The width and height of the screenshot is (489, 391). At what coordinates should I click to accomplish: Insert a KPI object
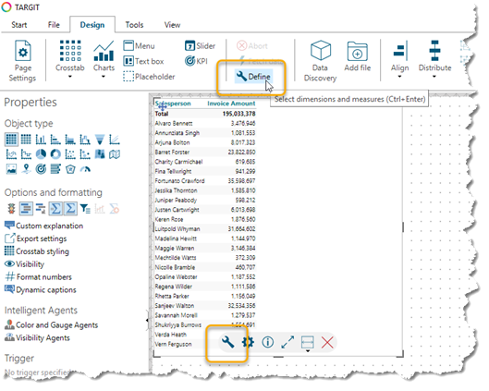pos(196,61)
